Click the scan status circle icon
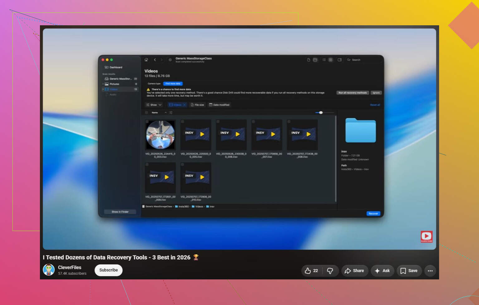Screen dimensions: 479x305 170,60
